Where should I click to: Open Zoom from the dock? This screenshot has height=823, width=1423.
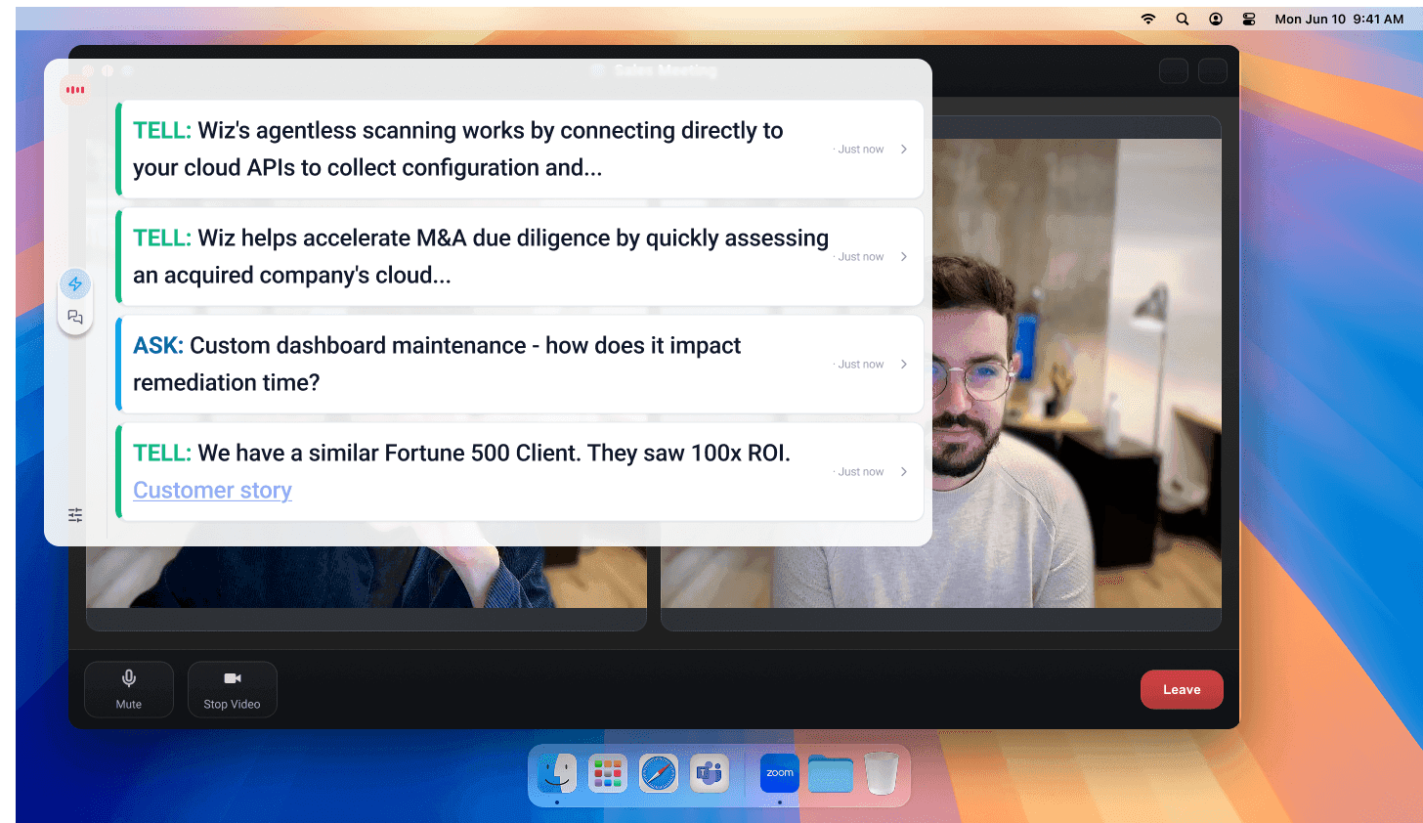click(x=779, y=772)
